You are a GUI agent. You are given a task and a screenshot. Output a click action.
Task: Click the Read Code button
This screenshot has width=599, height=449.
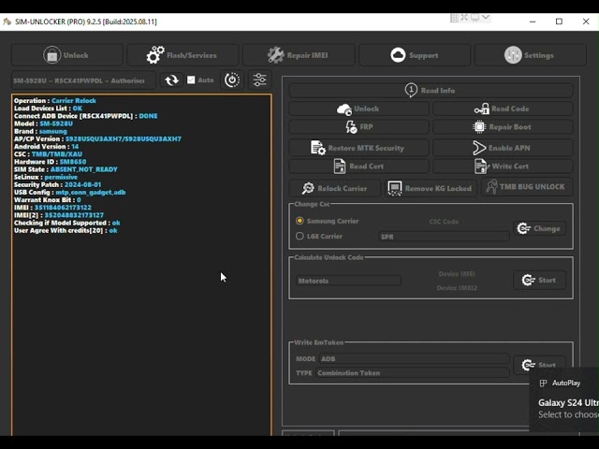point(503,109)
